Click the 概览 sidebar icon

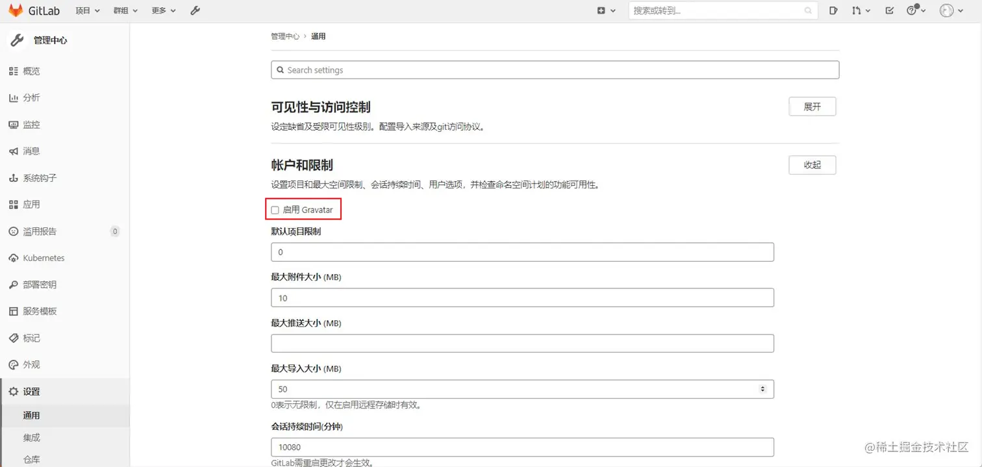[13, 71]
